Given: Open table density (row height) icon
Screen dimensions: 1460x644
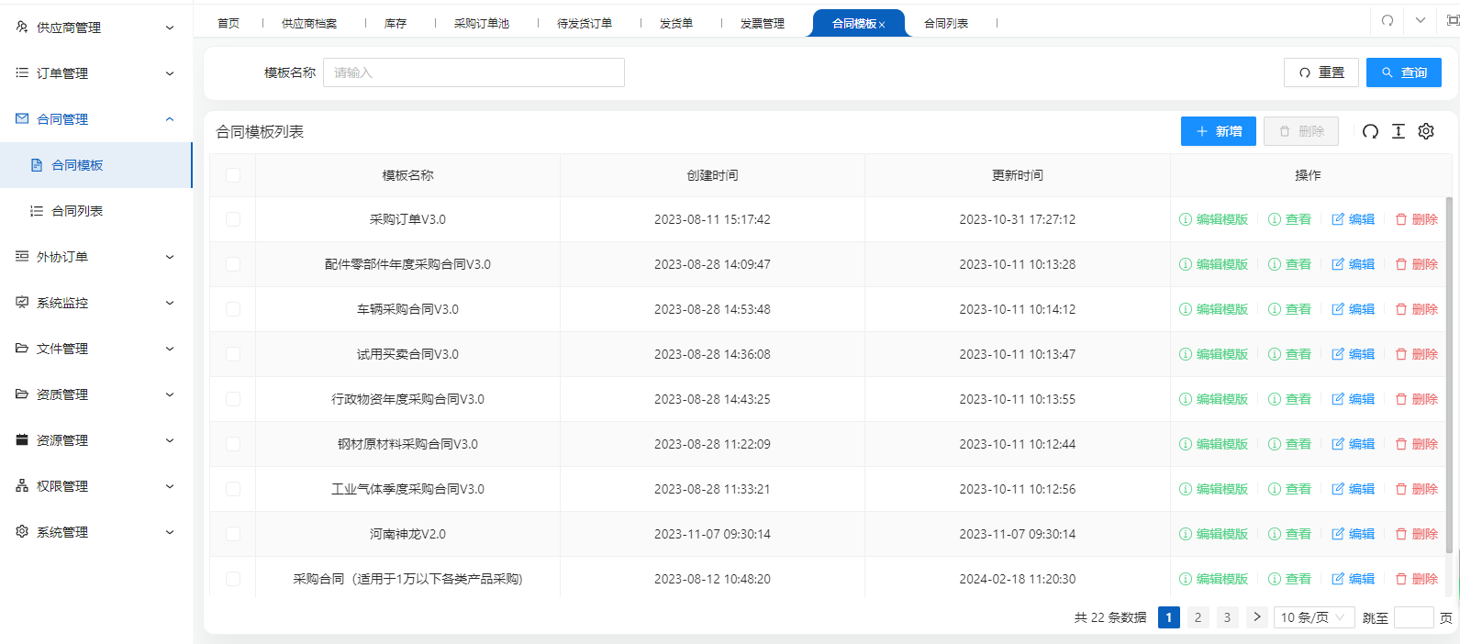Looking at the screenshot, I should point(1399,131).
